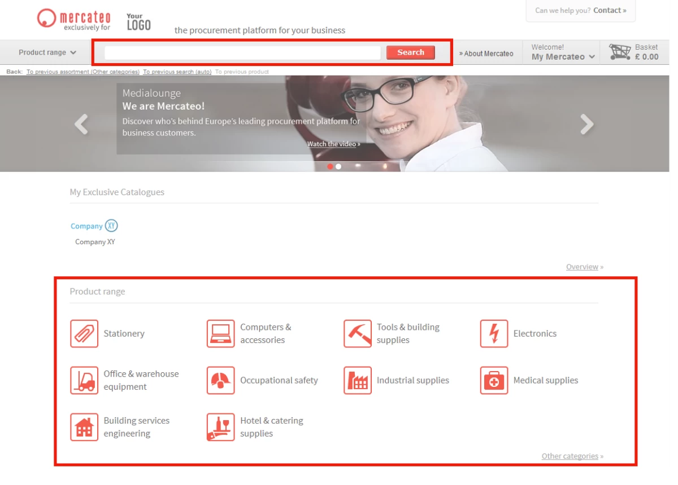Open the Hotel & catering supplies icon

click(x=220, y=427)
